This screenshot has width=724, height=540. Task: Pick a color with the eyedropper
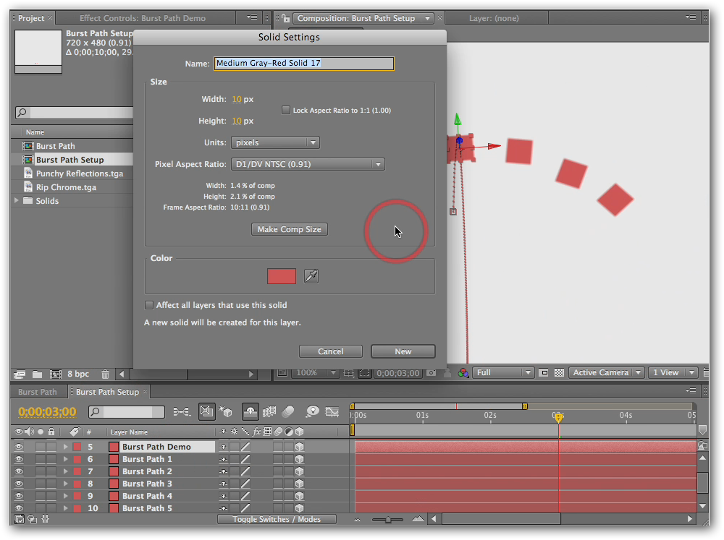[311, 276]
